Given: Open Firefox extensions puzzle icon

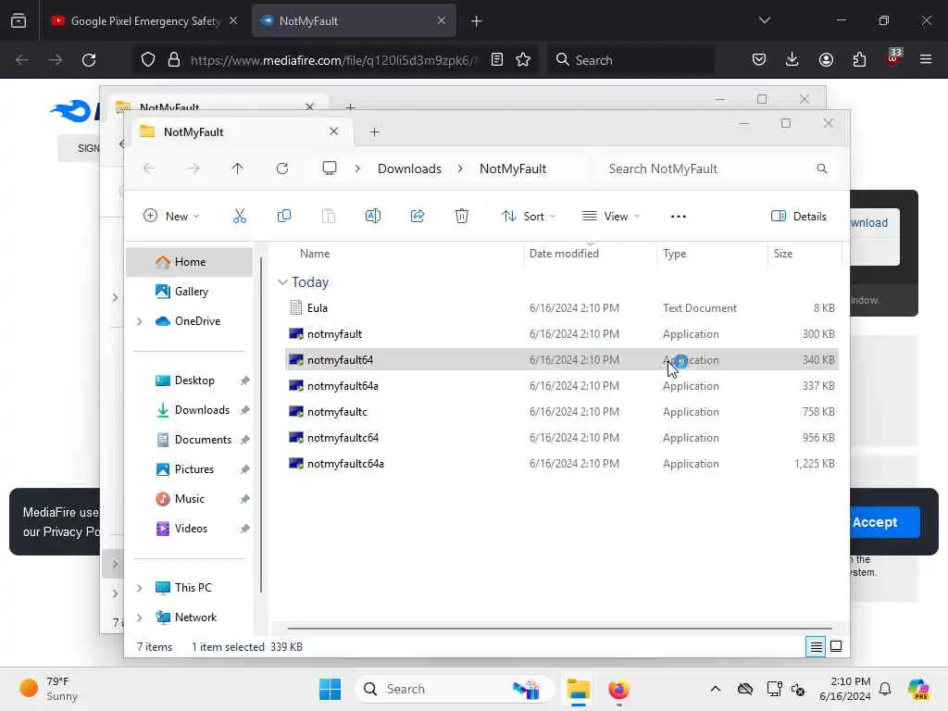Looking at the screenshot, I should pos(859,59).
